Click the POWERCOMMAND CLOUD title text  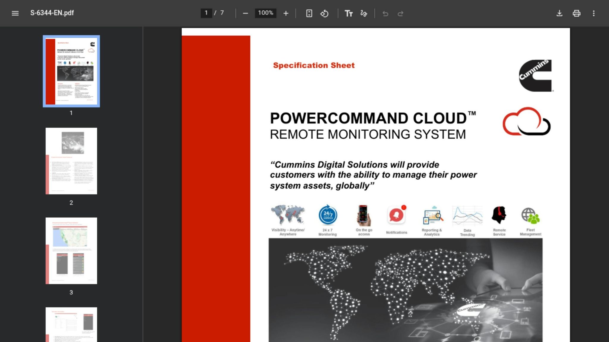pos(373,118)
